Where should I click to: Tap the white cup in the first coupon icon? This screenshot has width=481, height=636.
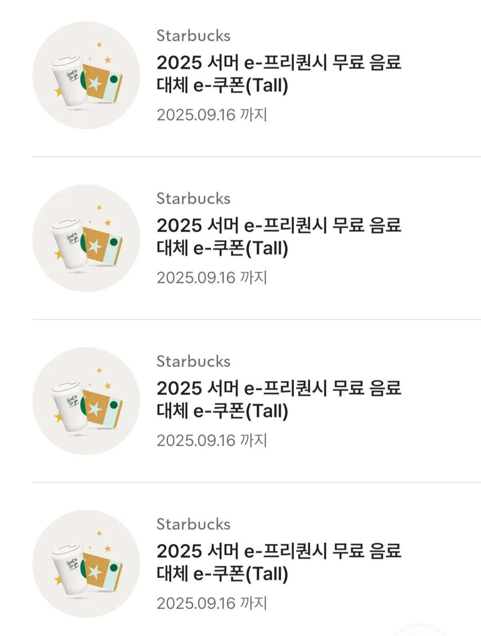70,81
